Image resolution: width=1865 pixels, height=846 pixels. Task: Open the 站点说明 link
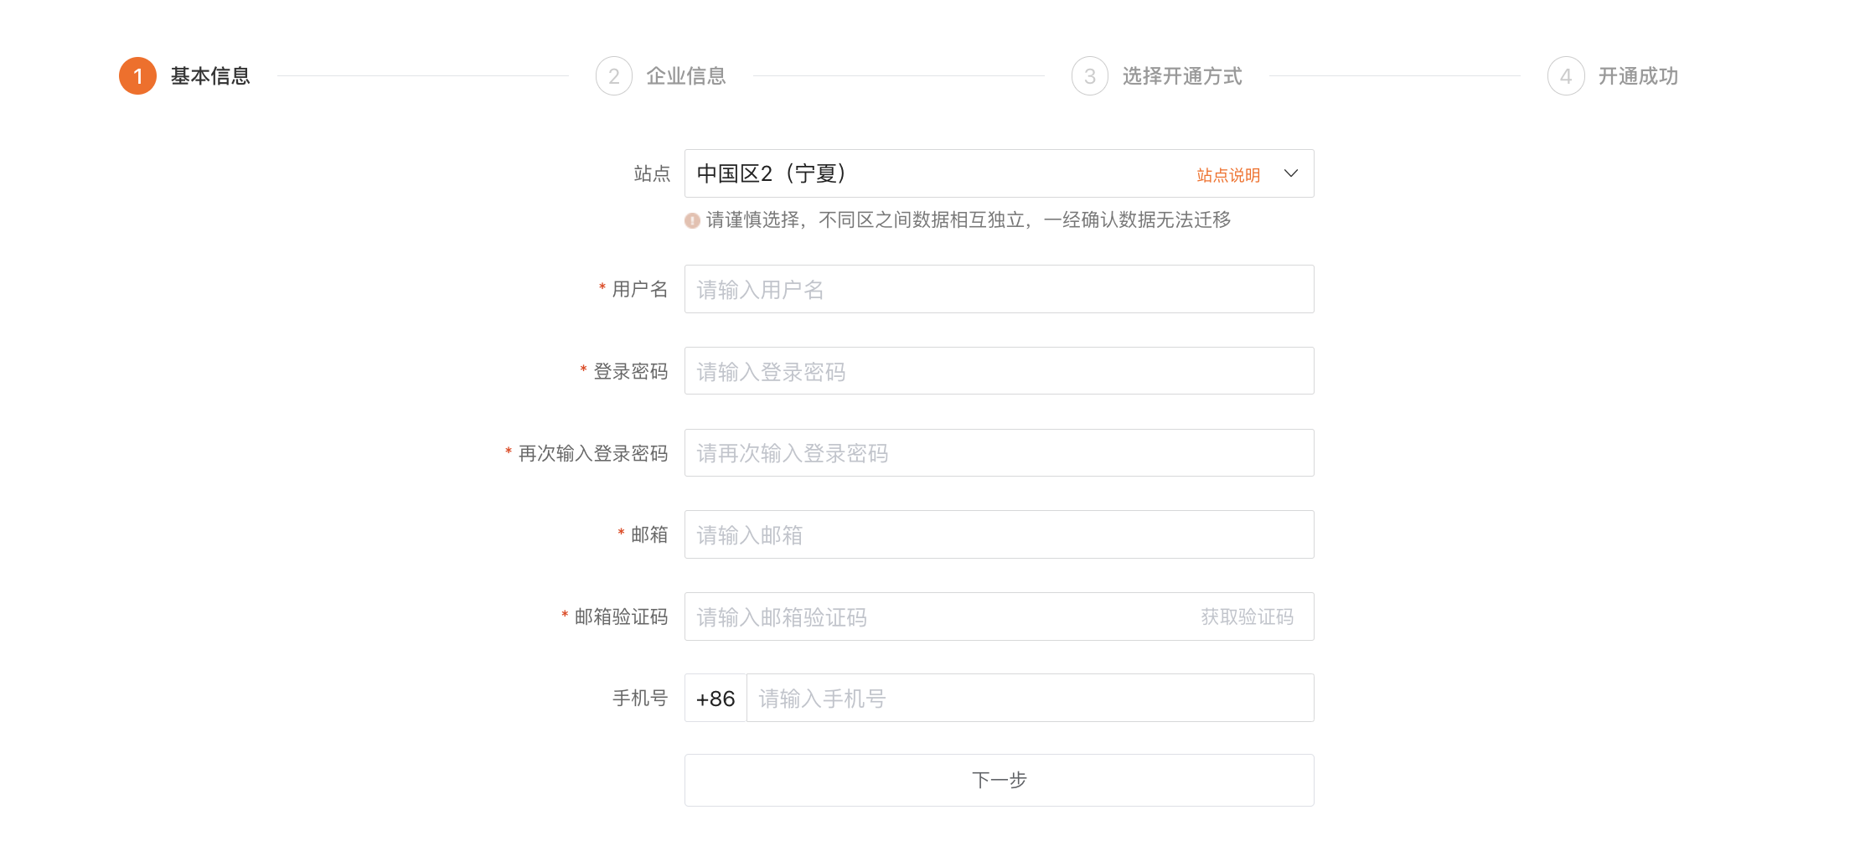tap(1228, 175)
